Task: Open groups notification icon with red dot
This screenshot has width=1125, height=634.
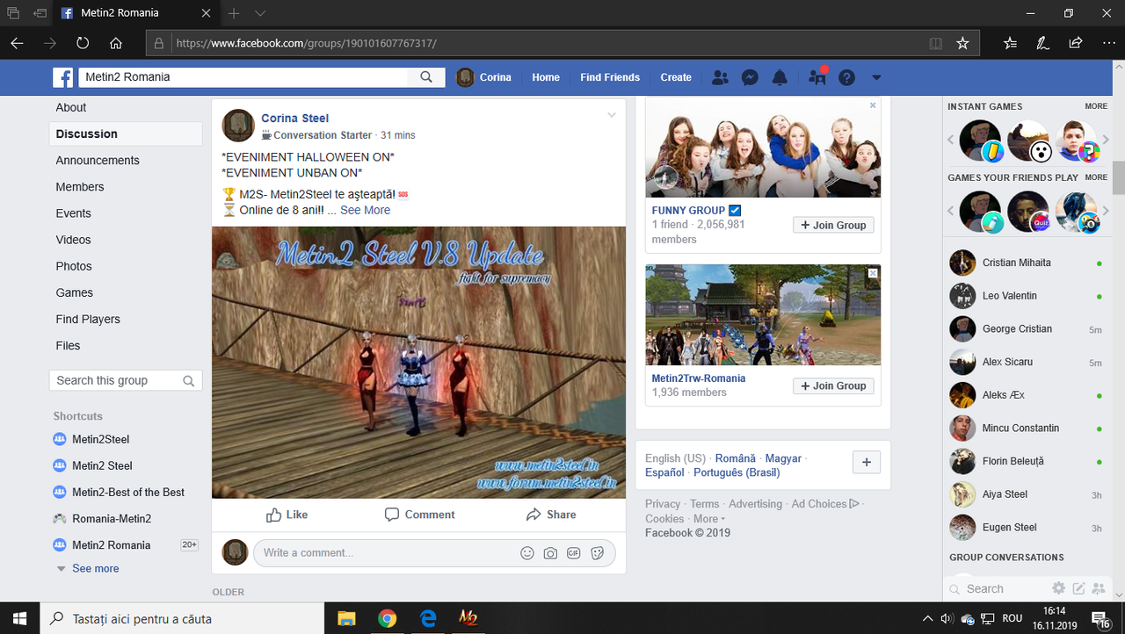Action: 817,77
